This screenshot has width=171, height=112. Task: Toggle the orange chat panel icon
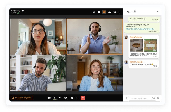click(104, 12)
